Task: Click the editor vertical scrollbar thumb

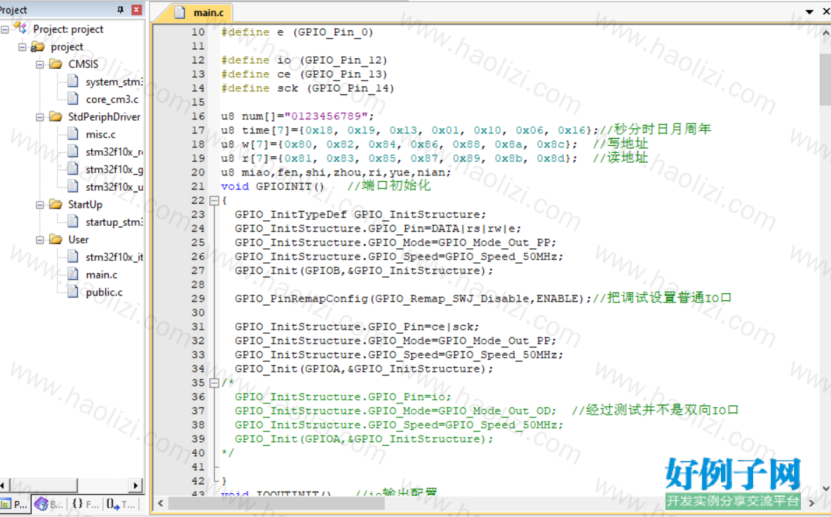Action: click(x=825, y=79)
